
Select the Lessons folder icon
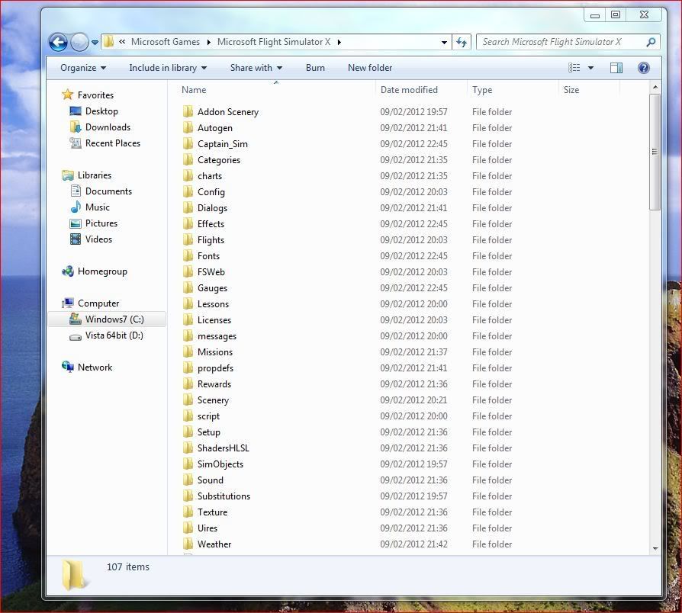coord(188,304)
